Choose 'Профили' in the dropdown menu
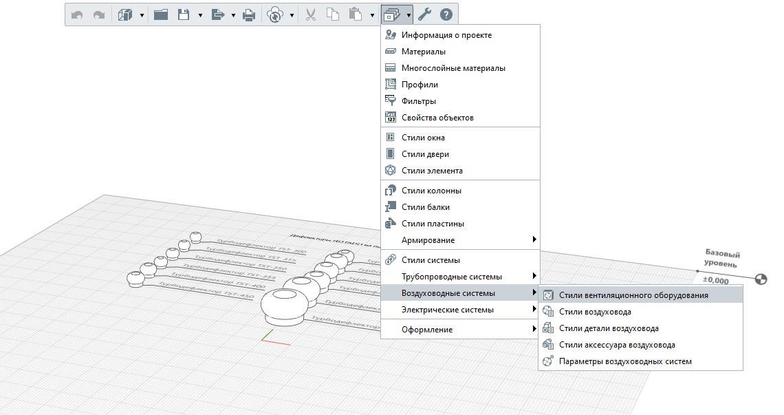This screenshot has height=415, width=784. coord(461,85)
